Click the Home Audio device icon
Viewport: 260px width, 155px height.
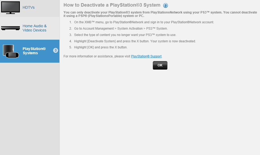click(x=10, y=28)
